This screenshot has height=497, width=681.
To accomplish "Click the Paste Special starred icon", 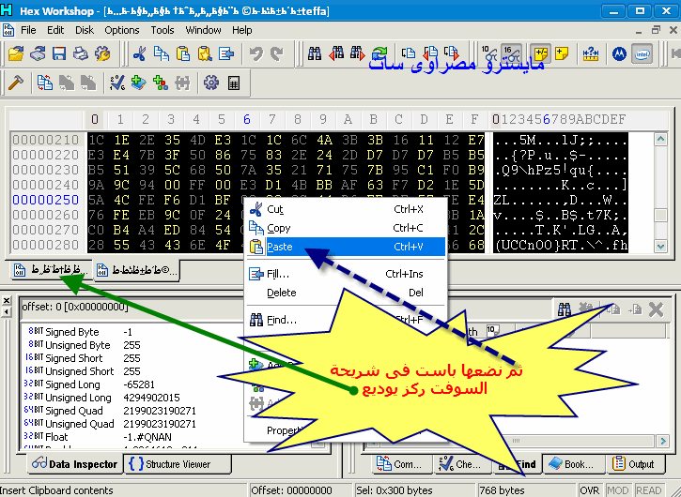I will click(x=205, y=53).
